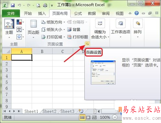This screenshot has height=123, width=161.
Task: Open 纸张方向 orientation dropdown
Action: (53, 22)
